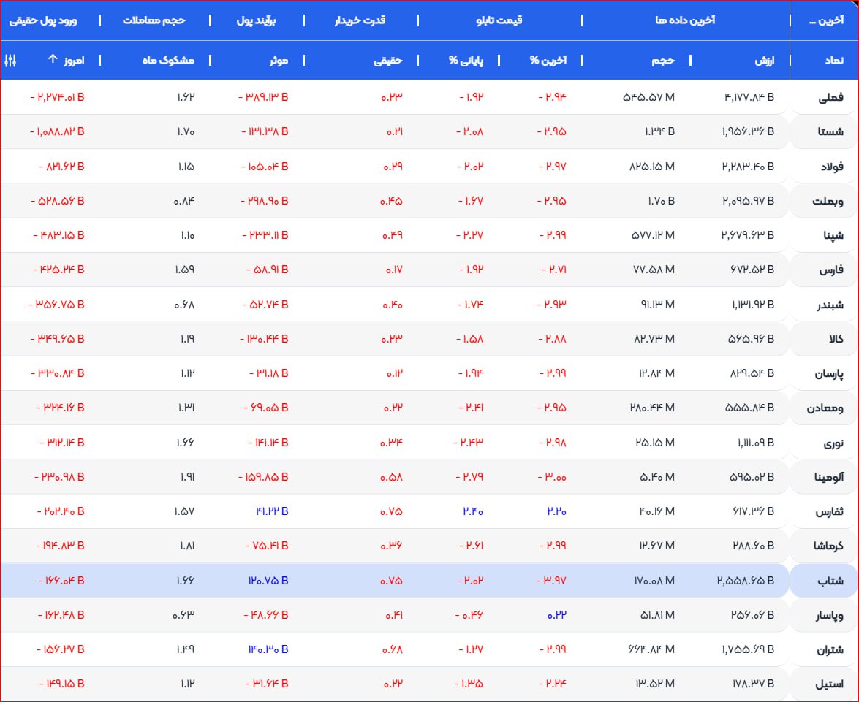Select the قیمت تابلو header group
This screenshot has height=702, width=859.
[499, 20]
